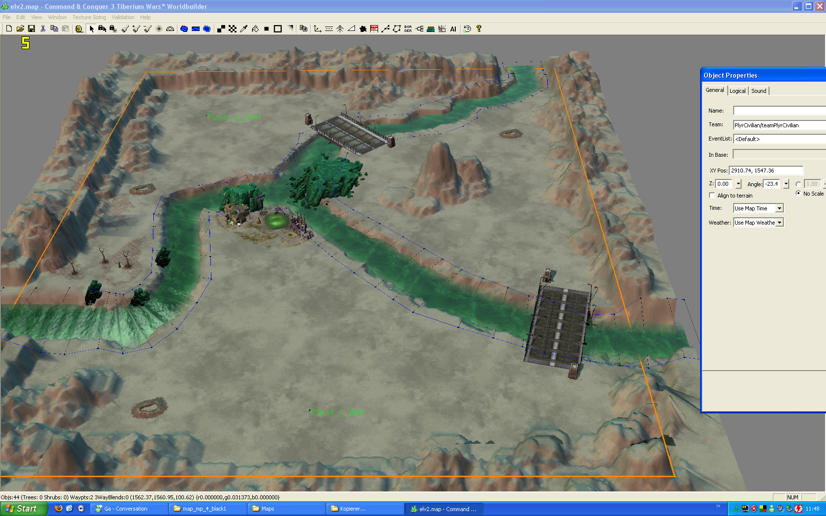
Task: Click the yellow question mark help icon
Action: (478, 29)
